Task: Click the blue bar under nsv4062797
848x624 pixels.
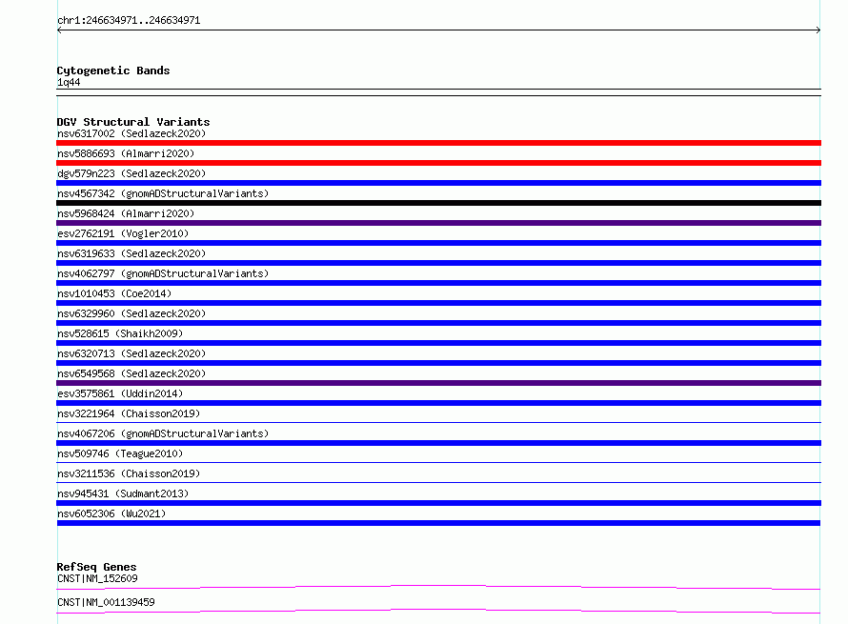Action: (x=438, y=283)
